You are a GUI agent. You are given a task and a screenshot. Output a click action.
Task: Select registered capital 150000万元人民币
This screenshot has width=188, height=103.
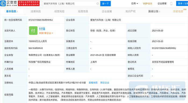pyautogui.click(x=38, y=41)
